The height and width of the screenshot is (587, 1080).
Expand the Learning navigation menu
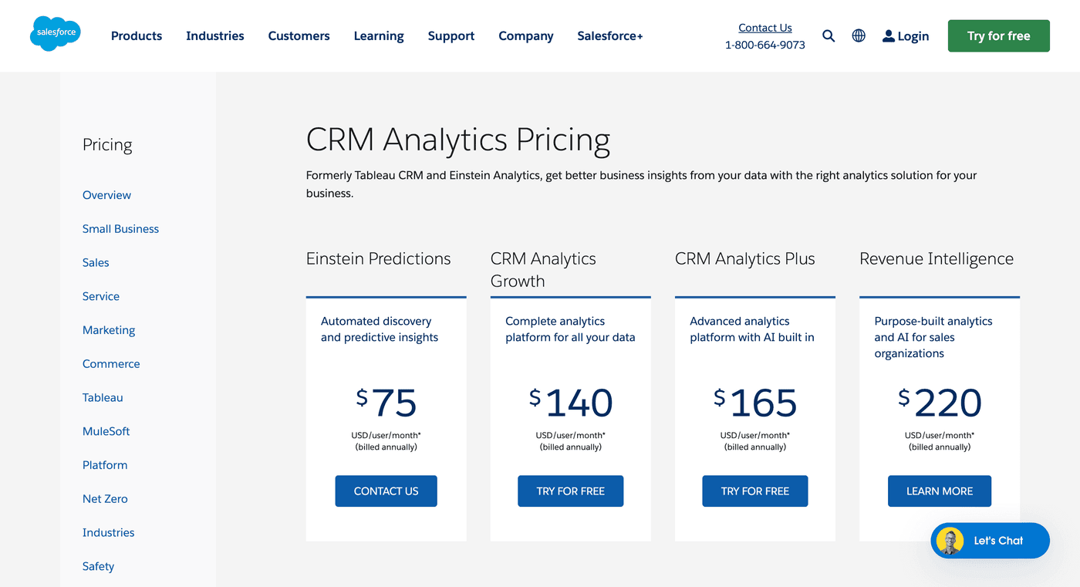pyautogui.click(x=379, y=35)
